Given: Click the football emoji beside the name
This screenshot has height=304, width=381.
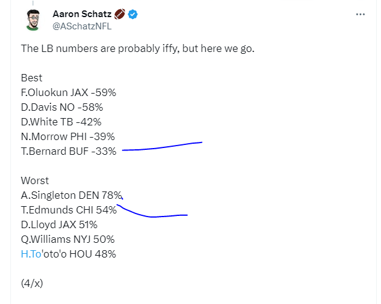Looking at the screenshot, I should (x=120, y=14).
